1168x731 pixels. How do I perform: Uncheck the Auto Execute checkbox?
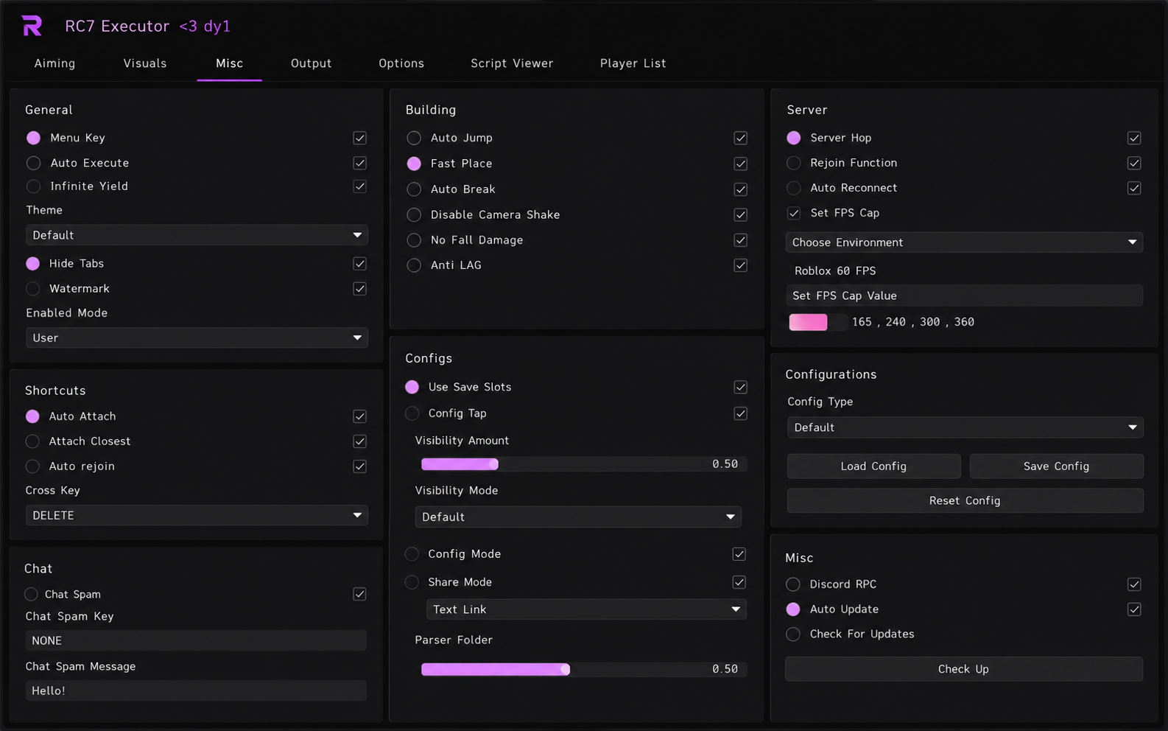point(359,163)
